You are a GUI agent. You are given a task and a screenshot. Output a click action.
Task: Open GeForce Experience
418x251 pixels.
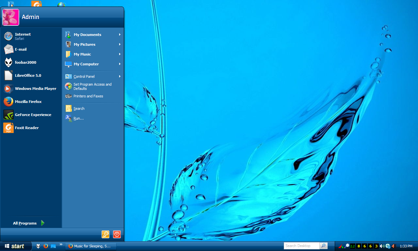33,115
